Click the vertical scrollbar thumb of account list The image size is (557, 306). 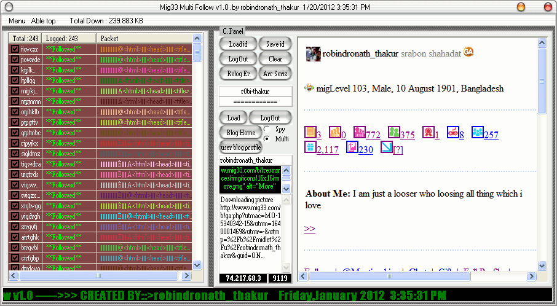click(197, 53)
